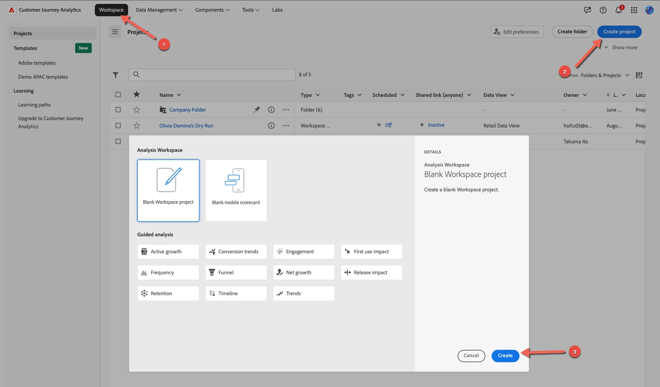Open the column settings icon
Image resolution: width=660 pixels, height=387 pixels.
[639, 75]
